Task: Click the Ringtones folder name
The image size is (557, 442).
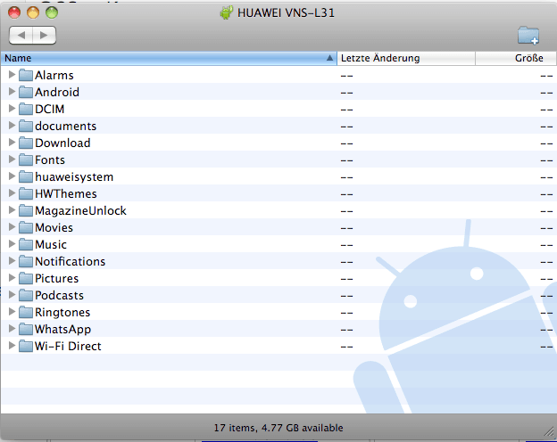Action: tap(62, 312)
